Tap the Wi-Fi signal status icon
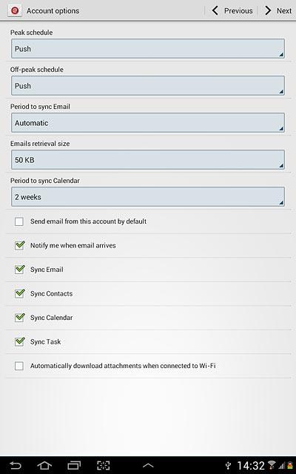Image resolution: width=296 pixels, height=474 pixels. [272, 465]
